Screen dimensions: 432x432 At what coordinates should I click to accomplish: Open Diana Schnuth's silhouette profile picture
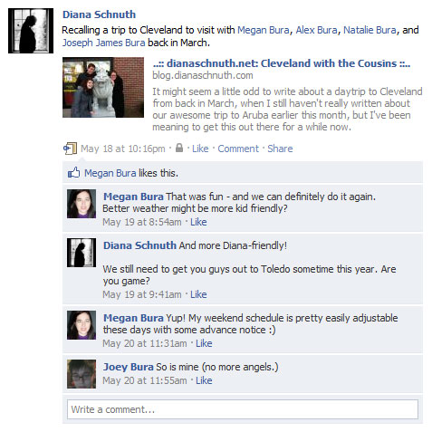[31, 31]
